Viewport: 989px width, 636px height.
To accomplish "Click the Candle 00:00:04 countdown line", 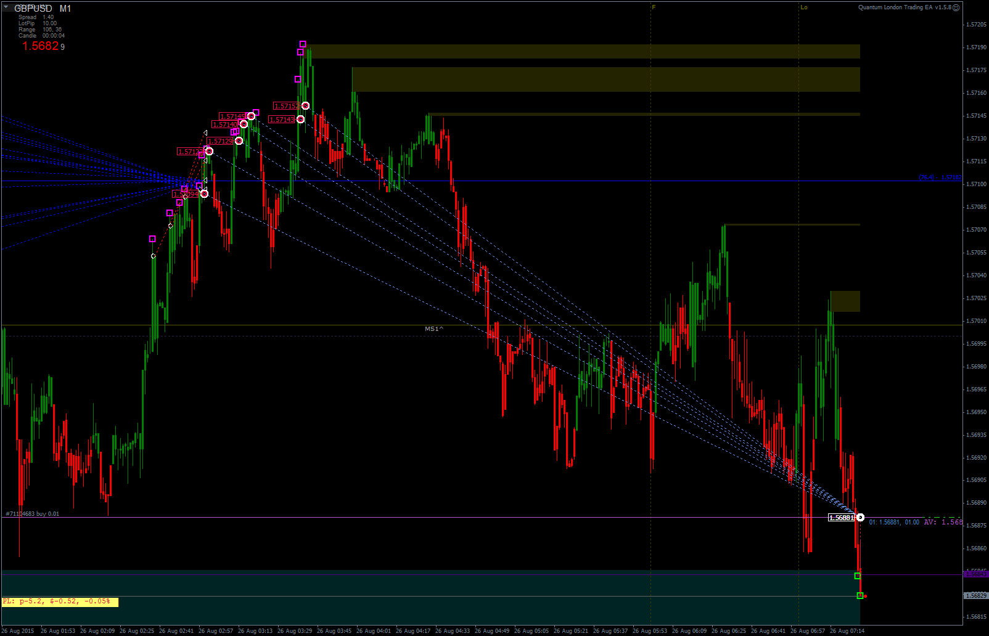I will [x=41, y=36].
